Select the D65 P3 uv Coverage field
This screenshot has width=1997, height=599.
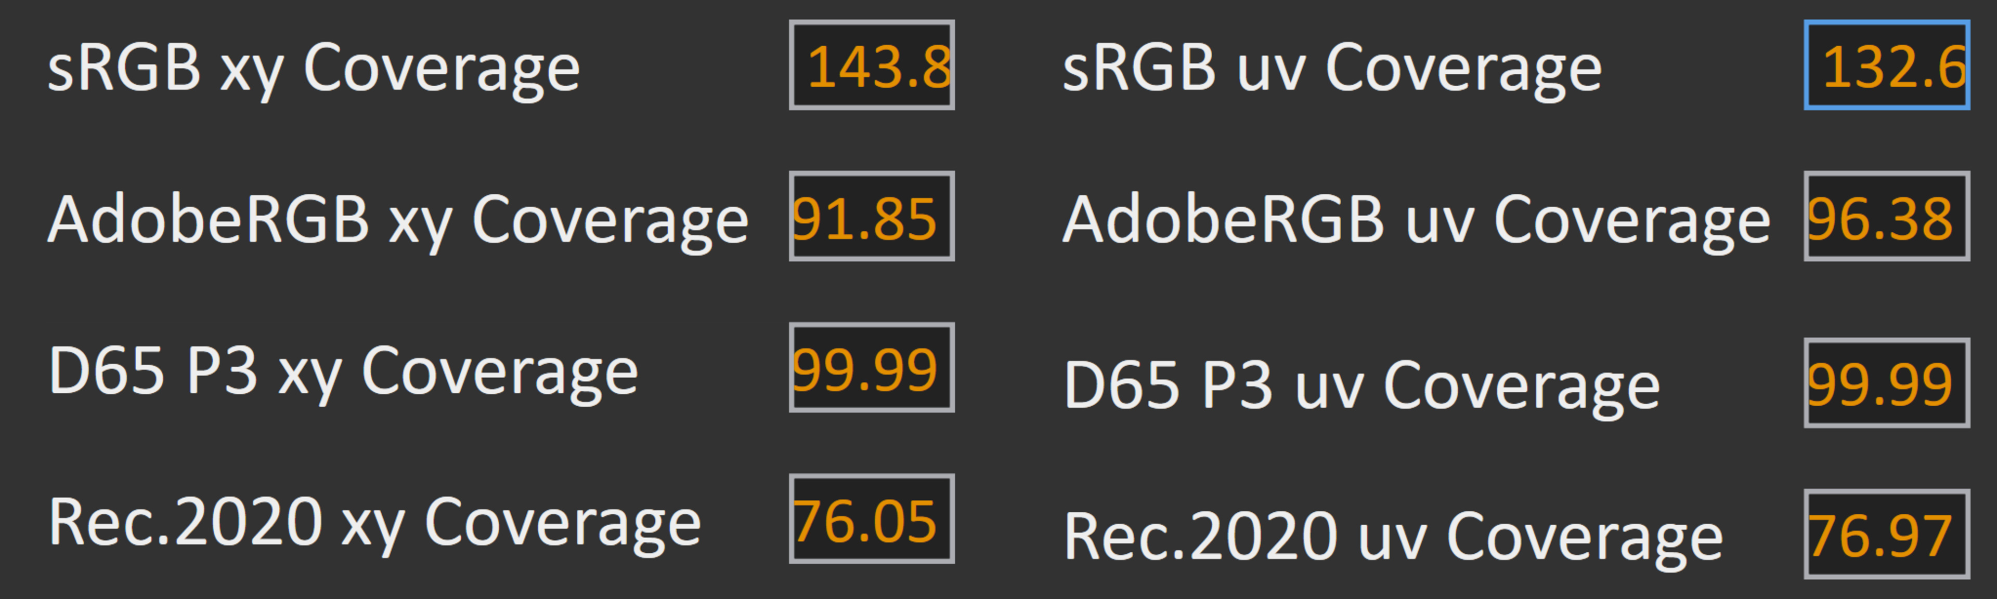(1886, 383)
